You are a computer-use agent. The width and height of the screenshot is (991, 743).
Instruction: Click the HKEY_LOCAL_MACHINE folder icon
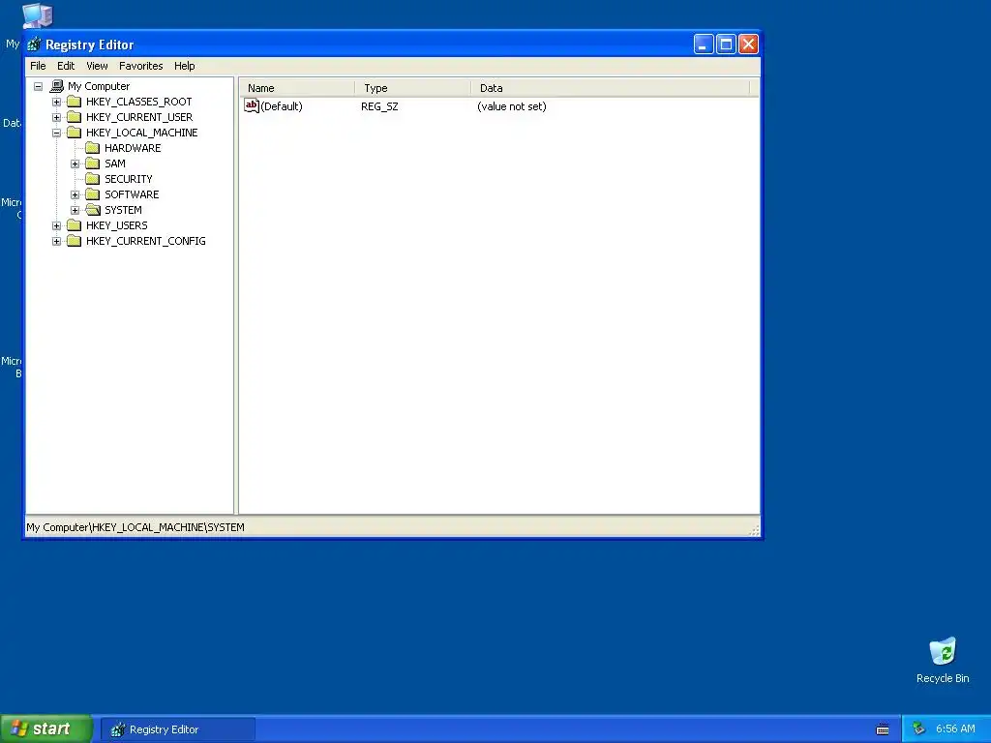pos(74,133)
